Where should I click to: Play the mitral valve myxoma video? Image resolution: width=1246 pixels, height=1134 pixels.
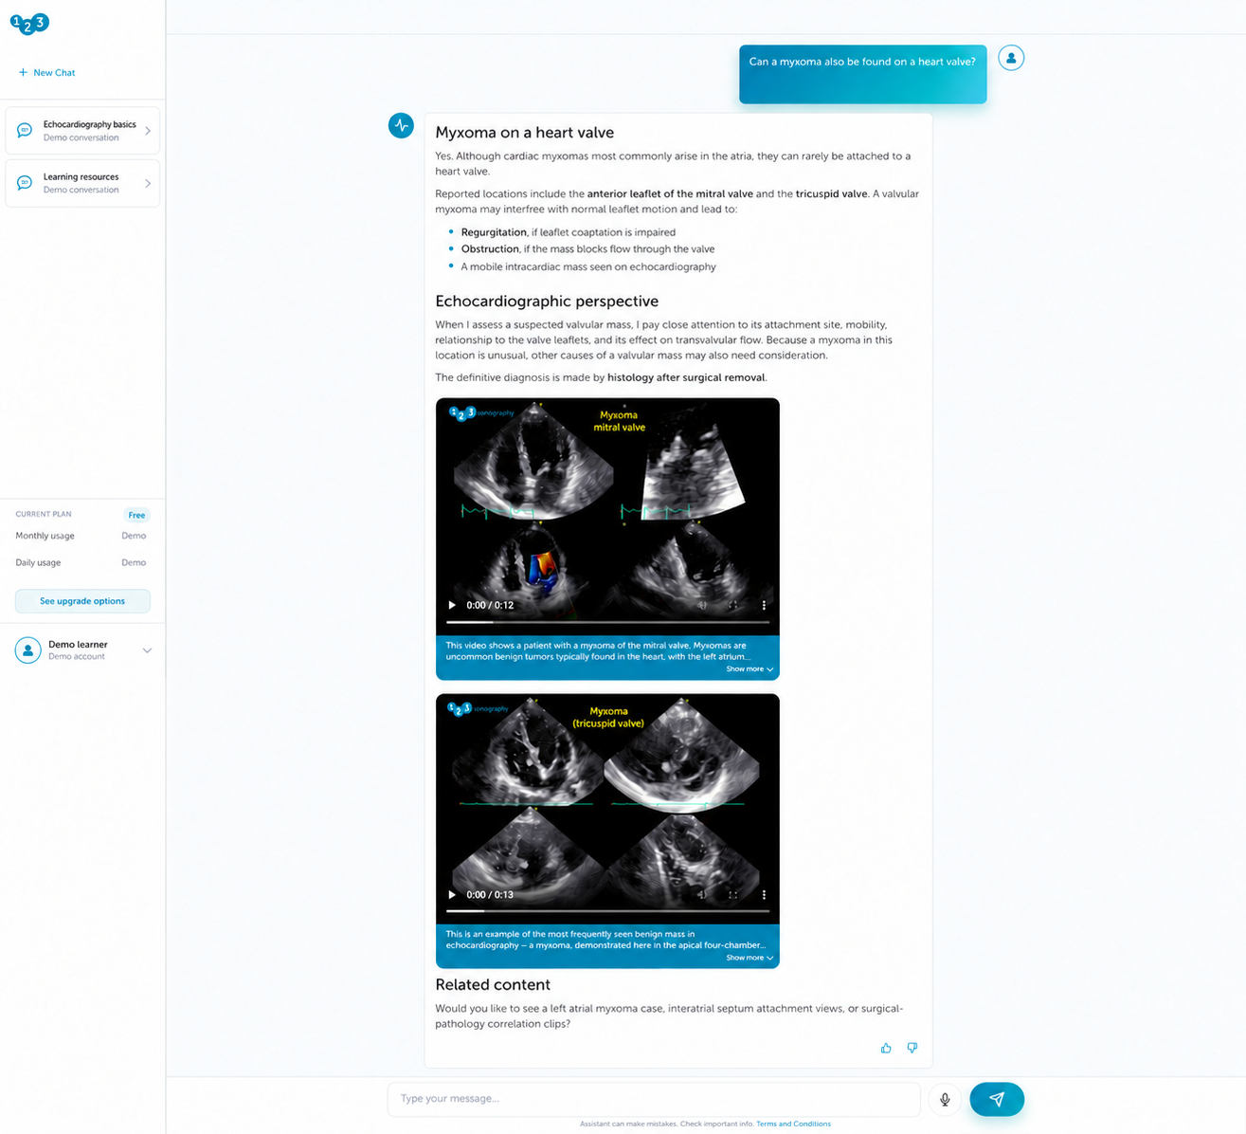click(452, 605)
